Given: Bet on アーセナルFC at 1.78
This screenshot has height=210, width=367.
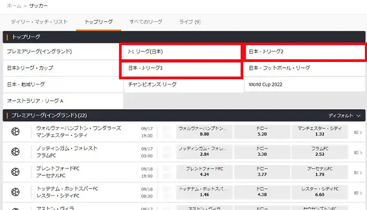Looking at the screenshot, I should click(320, 172).
